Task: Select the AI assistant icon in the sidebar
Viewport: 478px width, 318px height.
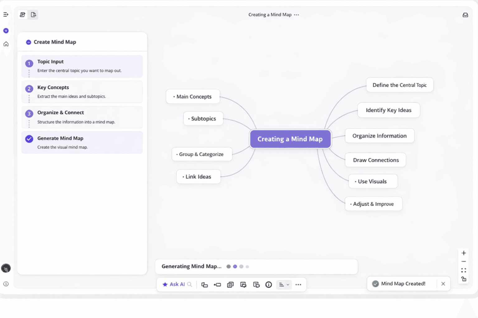Action: (6, 31)
